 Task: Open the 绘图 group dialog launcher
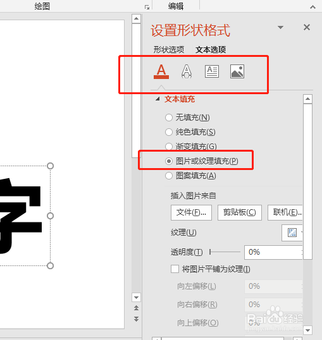click(x=147, y=8)
